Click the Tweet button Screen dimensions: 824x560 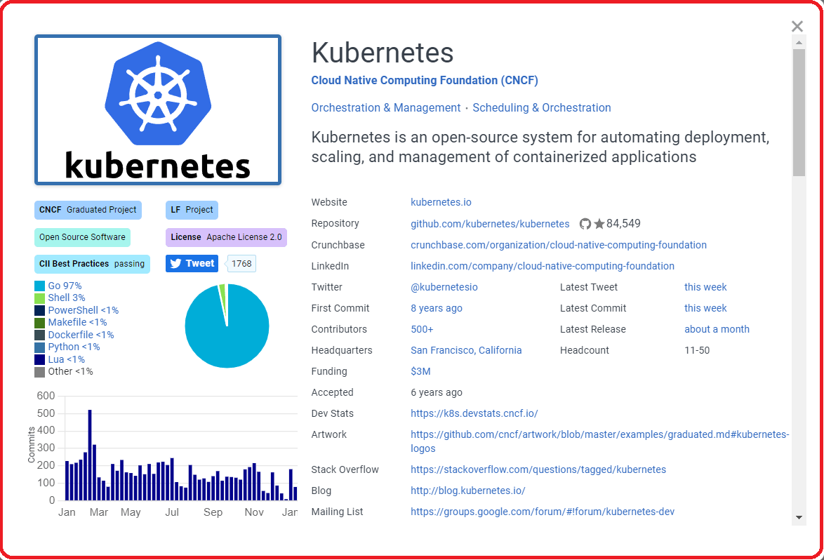coord(192,264)
